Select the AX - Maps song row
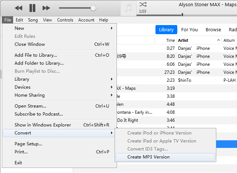The height and width of the screenshot is (173, 237). coord(177,88)
